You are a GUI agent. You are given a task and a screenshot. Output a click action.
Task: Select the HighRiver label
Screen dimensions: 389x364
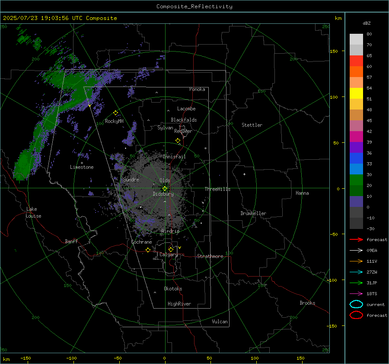(x=179, y=304)
